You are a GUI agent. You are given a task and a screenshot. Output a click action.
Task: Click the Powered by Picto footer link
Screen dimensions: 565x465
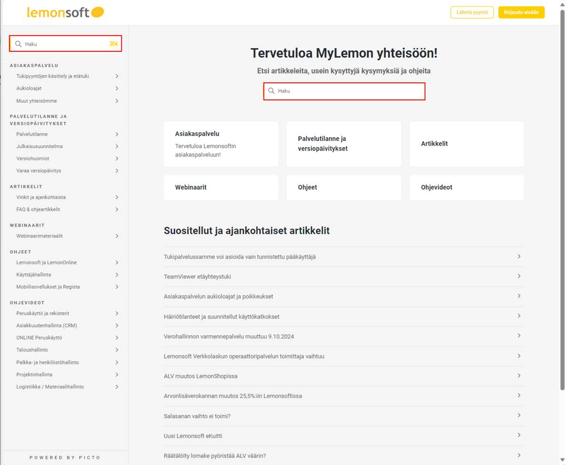click(x=65, y=457)
